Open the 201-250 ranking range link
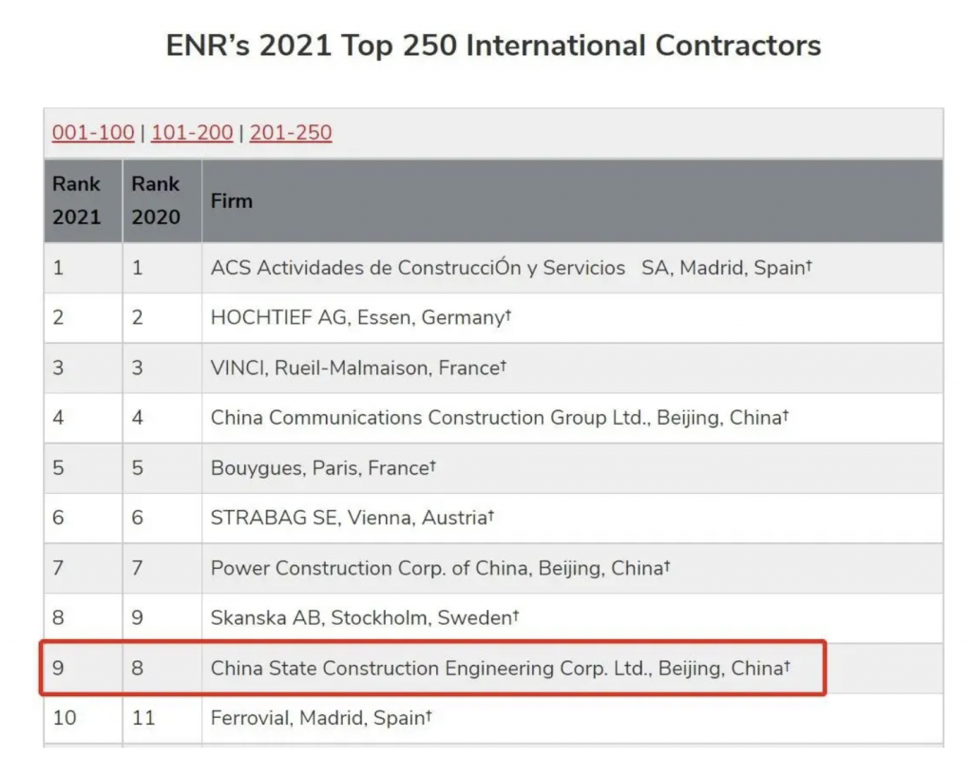This screenshot has width=973, height=775. pos(291,133)
